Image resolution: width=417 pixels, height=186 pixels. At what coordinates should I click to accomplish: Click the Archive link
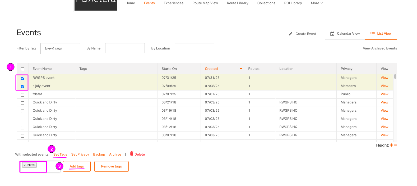[x=115, y=155]
